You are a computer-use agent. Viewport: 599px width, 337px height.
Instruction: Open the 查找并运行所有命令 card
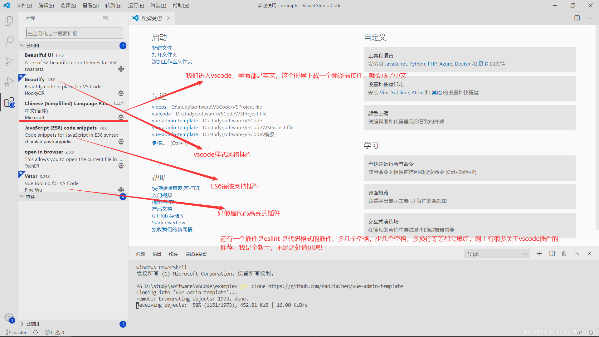point(470,168)
